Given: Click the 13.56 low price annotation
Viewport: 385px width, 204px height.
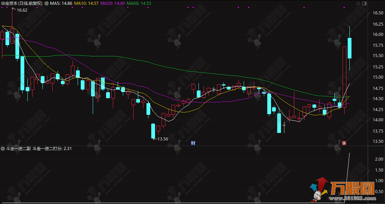Looking at the screenshot, I should click(163, 139).
